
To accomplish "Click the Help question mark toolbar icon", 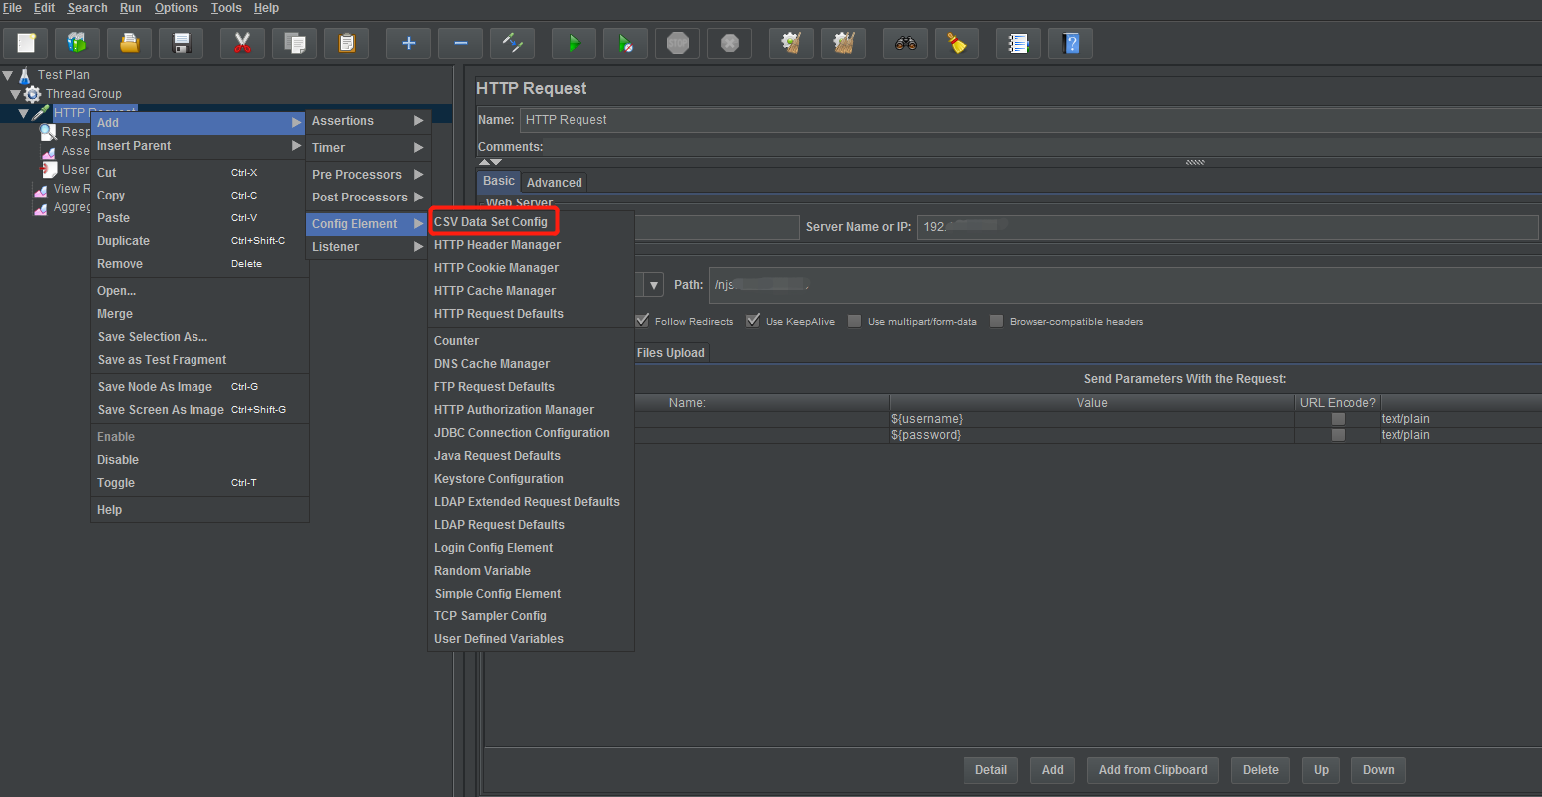I will (x=1071, y=43).
